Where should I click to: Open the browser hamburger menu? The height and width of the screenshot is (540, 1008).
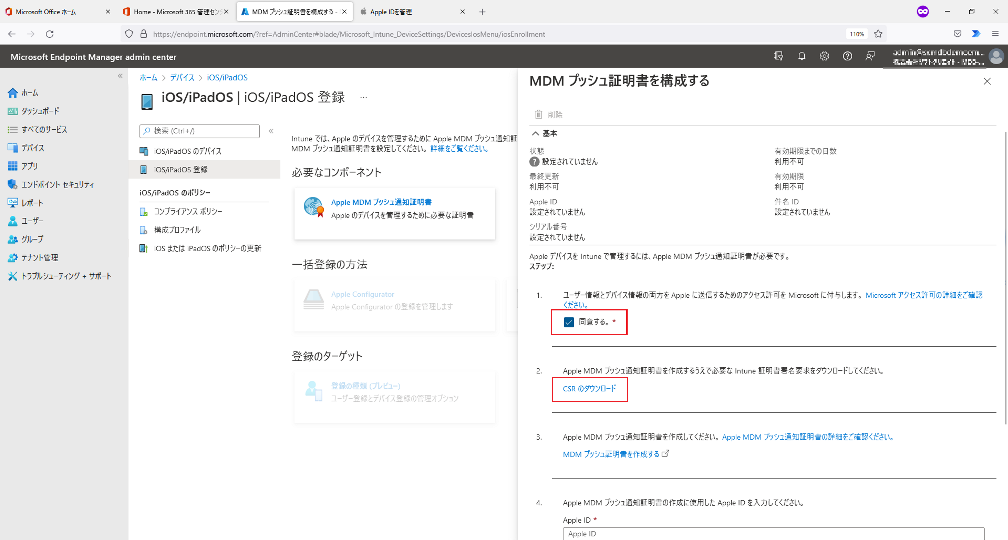995,34
